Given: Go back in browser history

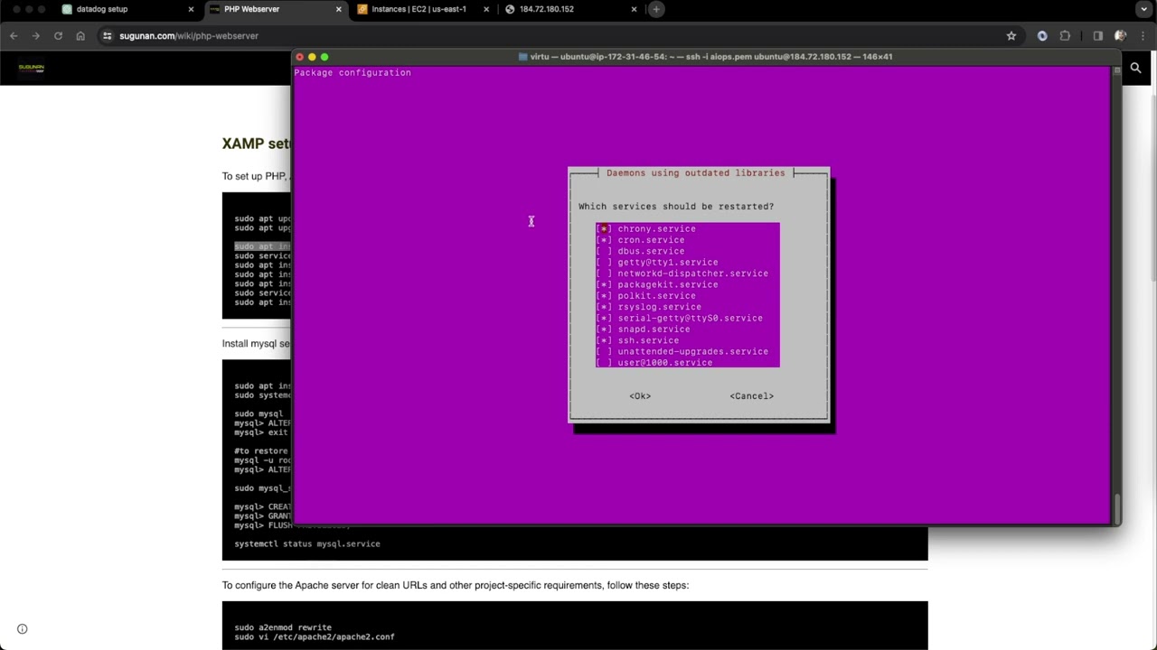Looking at the screenshot, I should 14,36.
